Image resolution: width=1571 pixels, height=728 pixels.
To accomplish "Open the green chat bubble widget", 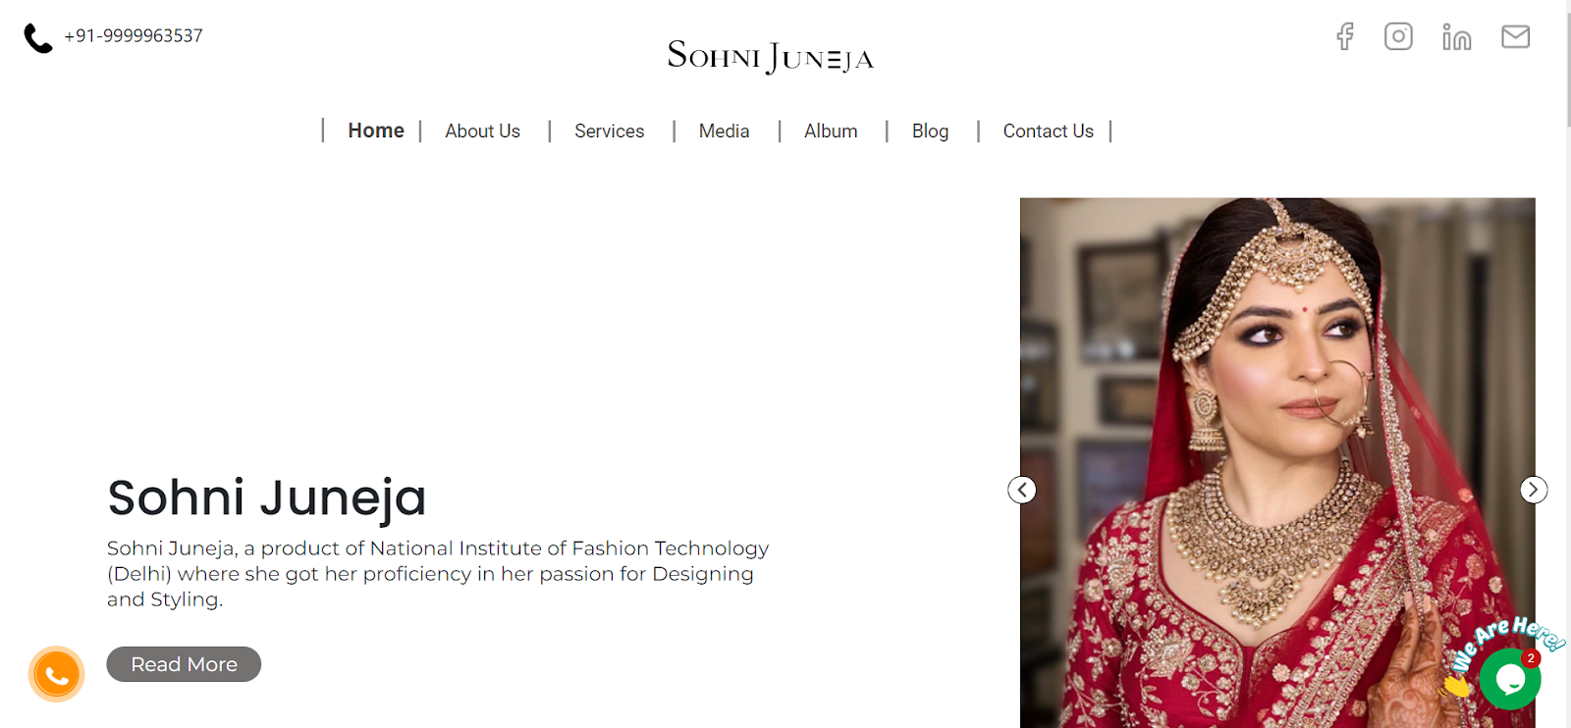I will (1510, 679).
